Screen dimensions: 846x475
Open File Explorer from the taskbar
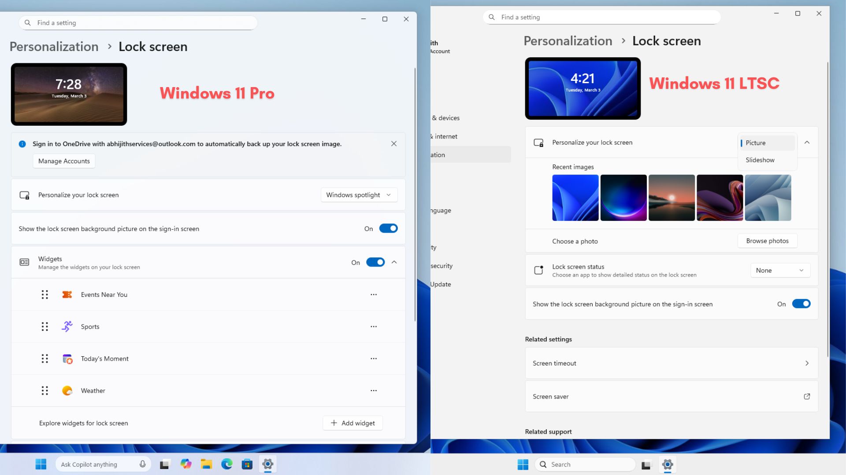tap(206, 464)
